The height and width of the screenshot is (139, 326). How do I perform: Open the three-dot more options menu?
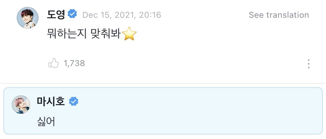point(308,64)
